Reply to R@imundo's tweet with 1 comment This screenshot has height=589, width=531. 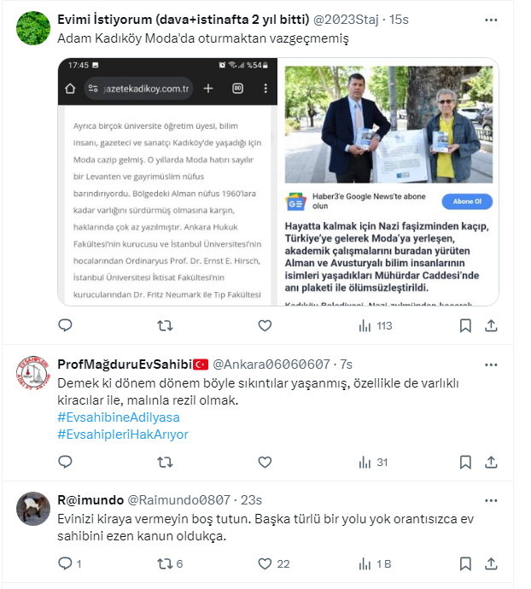tap(70, 563)
